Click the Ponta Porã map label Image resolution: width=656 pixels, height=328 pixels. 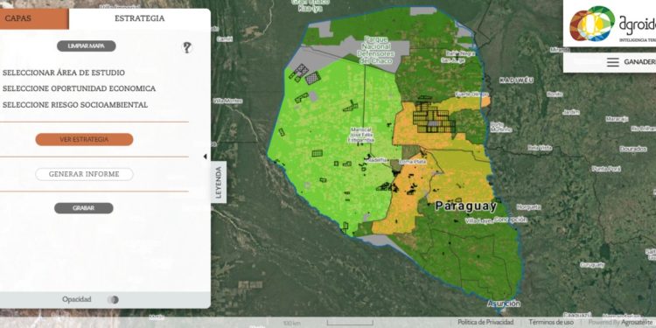tap(606, 169)
